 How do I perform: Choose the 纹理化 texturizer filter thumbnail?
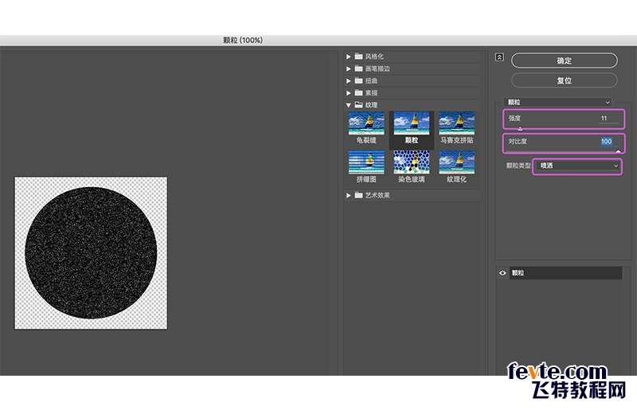click(456, 162)
